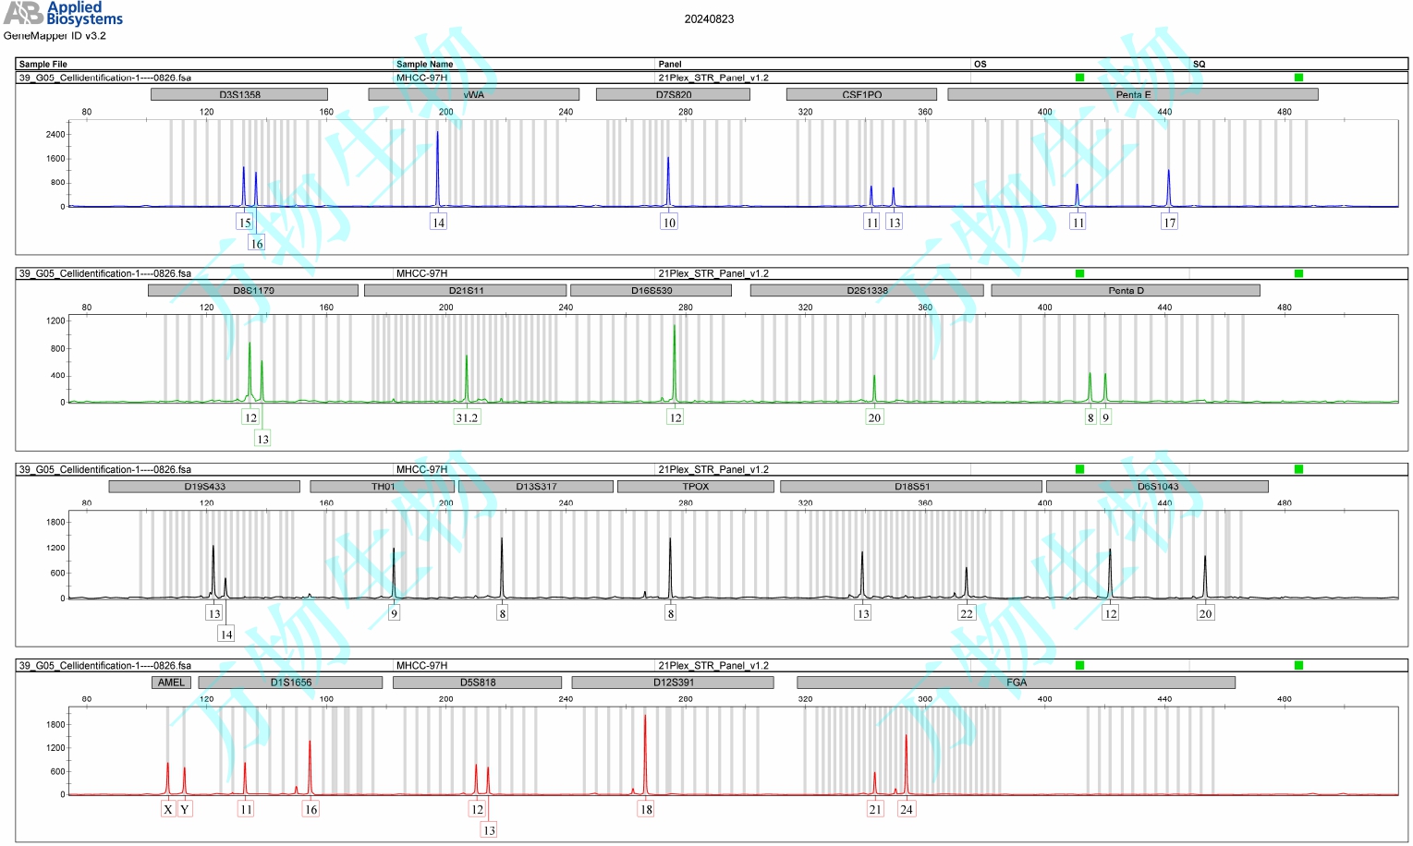Click the 20240823 report title text

(709, 19)
